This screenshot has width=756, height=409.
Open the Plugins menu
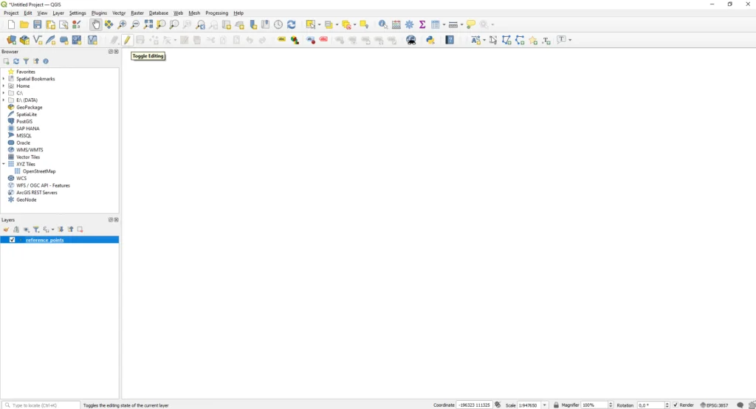[x=99, y=13]
